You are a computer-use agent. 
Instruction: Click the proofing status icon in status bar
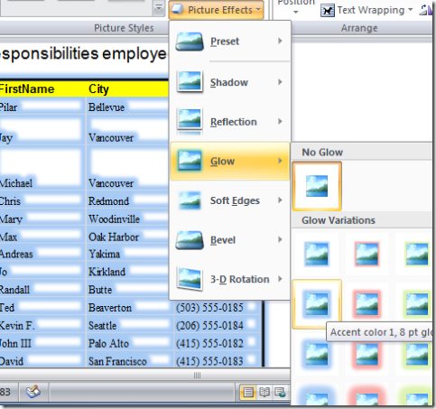(x=33, y=392)
